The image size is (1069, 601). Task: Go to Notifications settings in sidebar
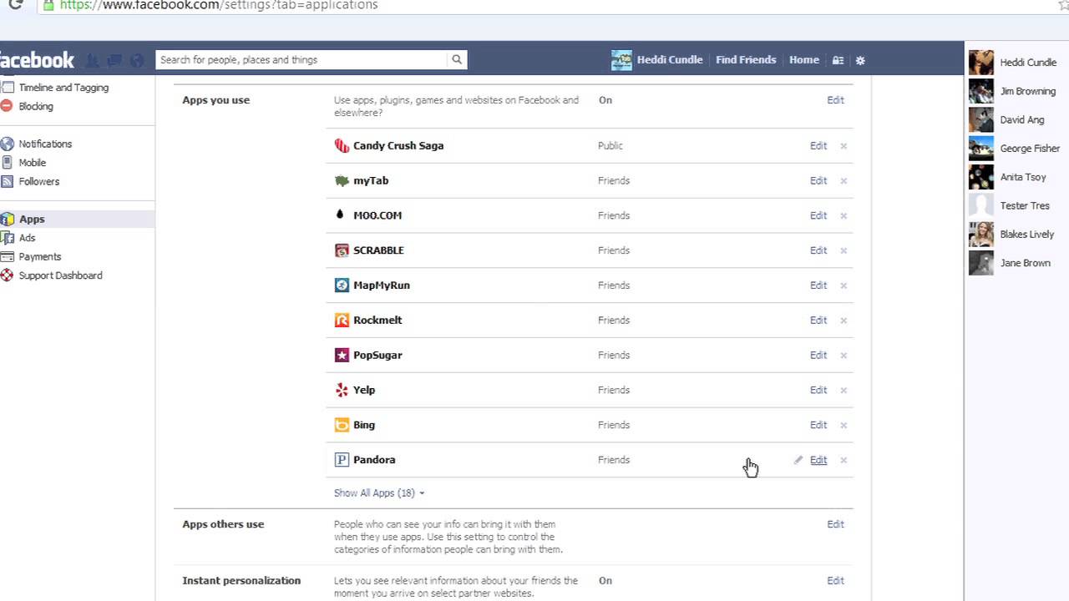pyautogui.click(x=45, y=144)
